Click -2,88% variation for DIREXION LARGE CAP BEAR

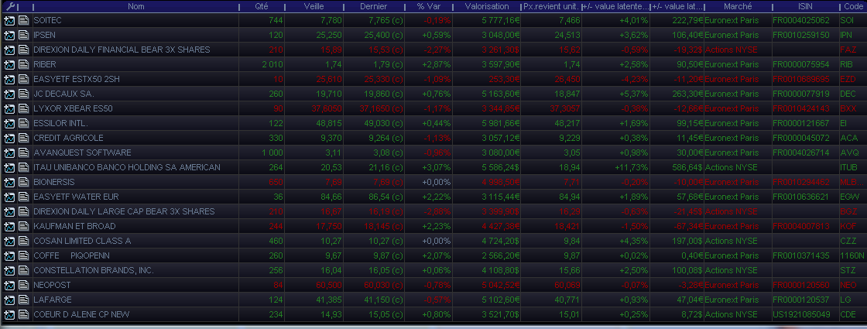point(437,211)
